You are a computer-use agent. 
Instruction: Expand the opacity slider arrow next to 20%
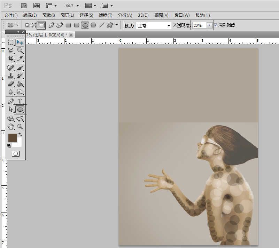click(209, 25)
